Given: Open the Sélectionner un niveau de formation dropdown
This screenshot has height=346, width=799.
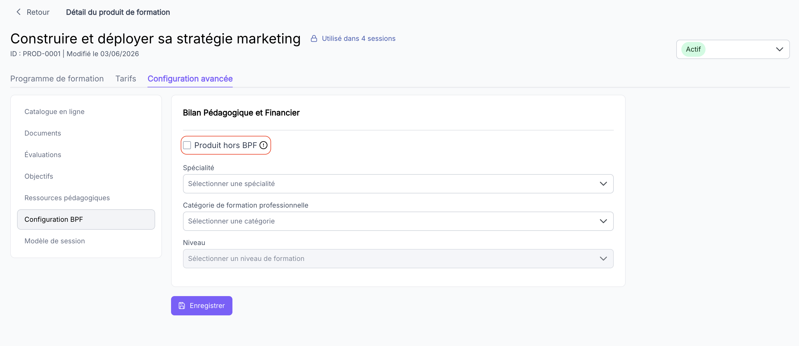Looking at the screenshot, I should (398, 259).
